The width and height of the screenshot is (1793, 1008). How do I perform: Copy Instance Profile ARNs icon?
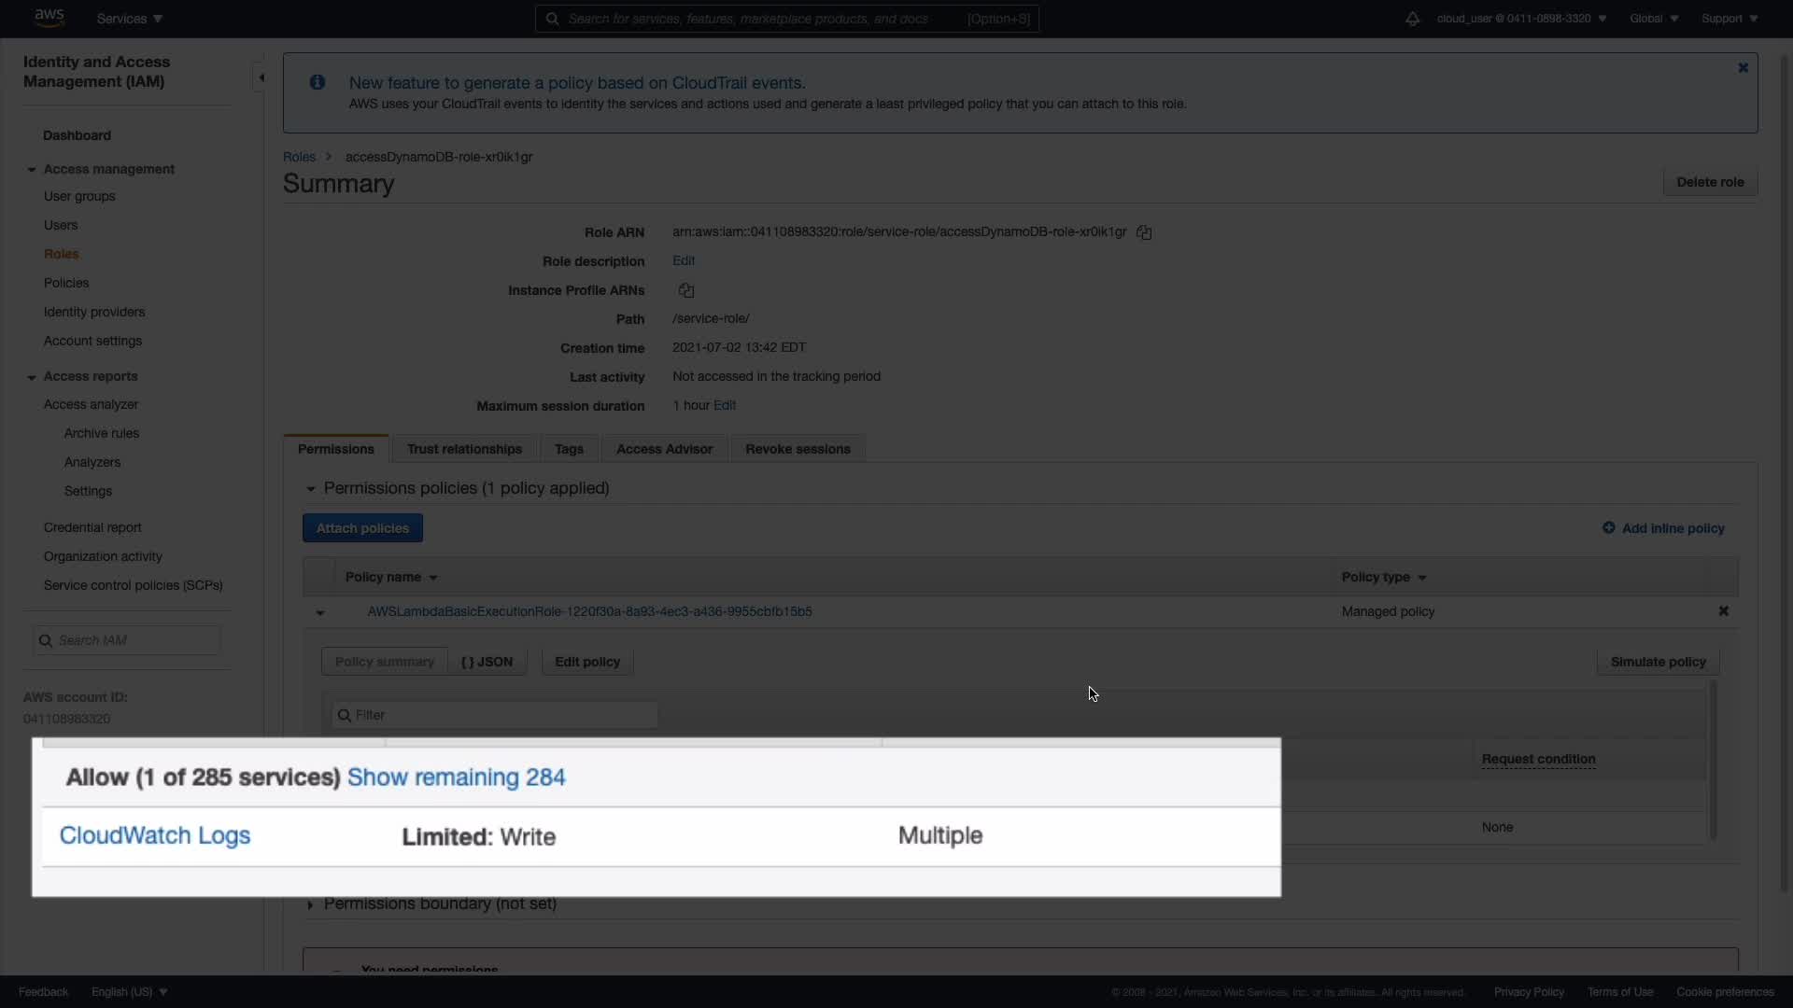[x=686, y=290]
